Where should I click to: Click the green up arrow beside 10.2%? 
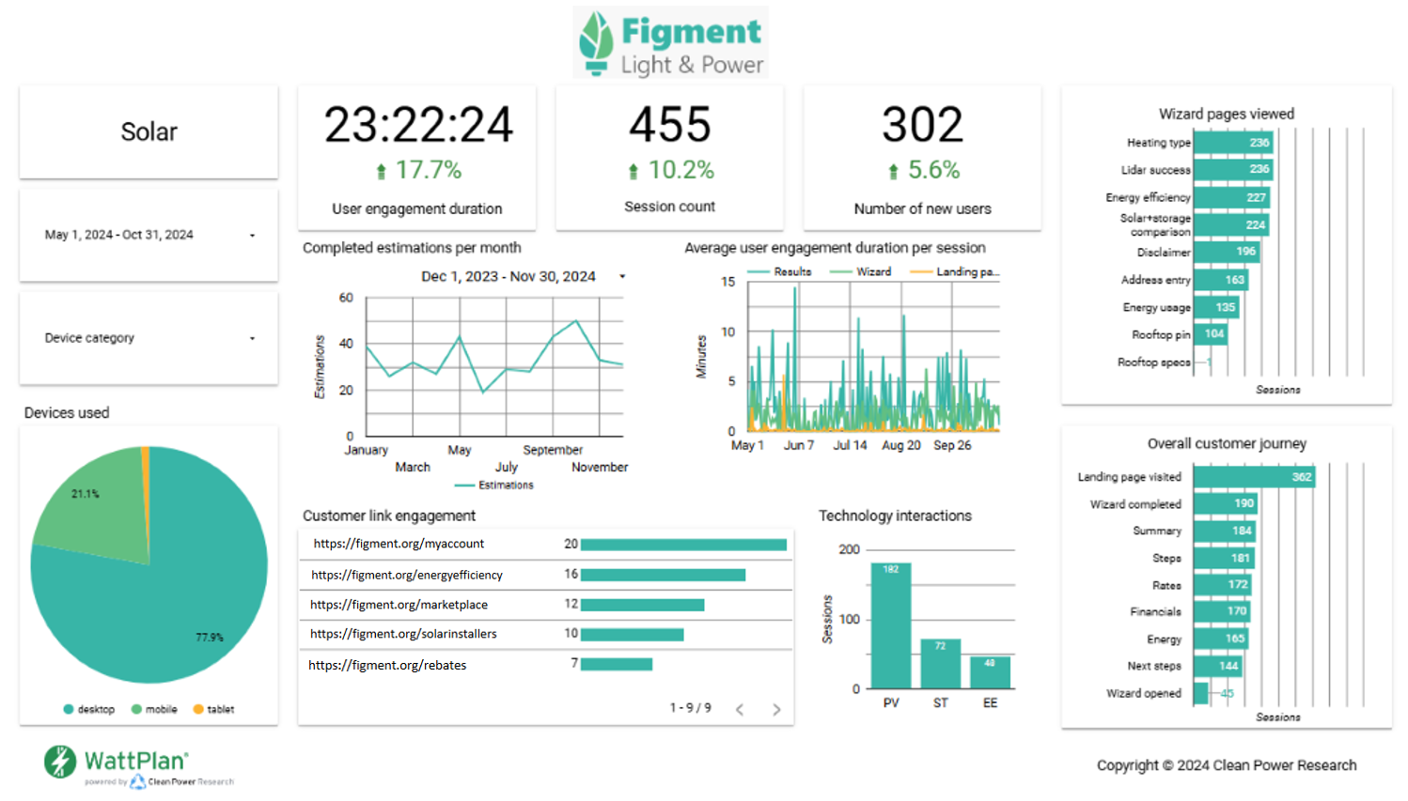click(634, 171)
